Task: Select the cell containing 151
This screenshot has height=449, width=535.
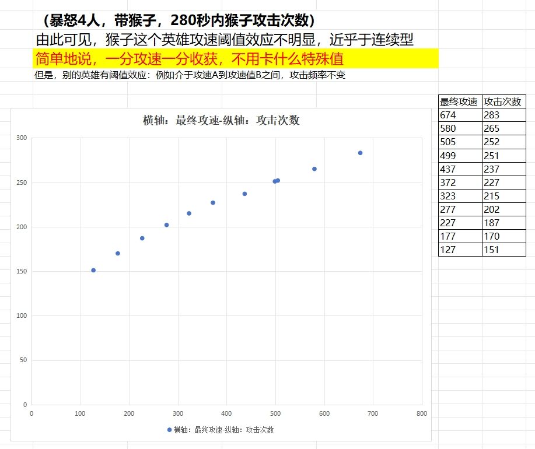Action: point(504,250)
